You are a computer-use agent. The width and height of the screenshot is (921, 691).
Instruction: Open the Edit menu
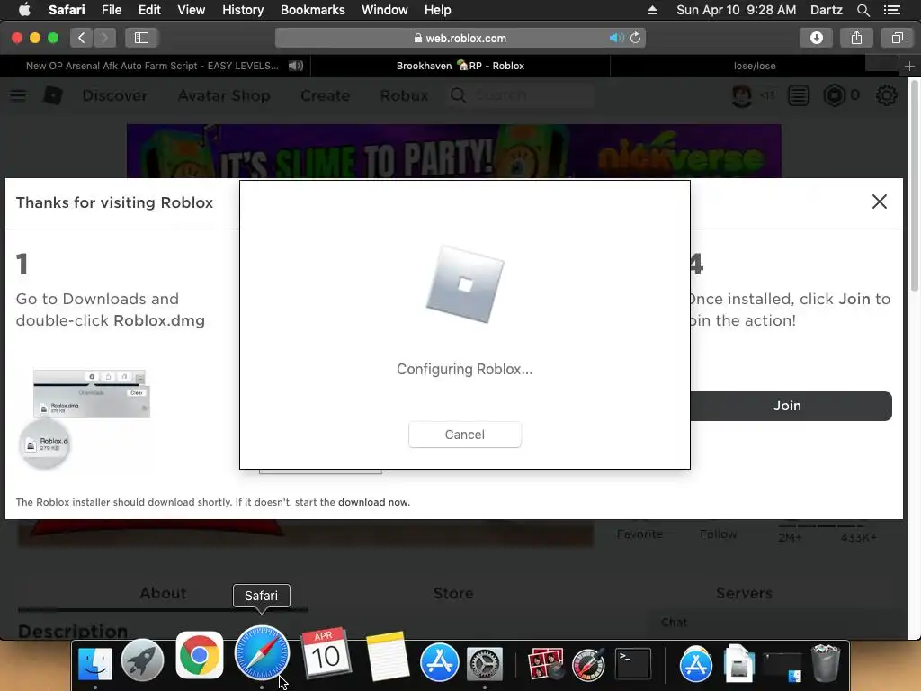[149, 10]
